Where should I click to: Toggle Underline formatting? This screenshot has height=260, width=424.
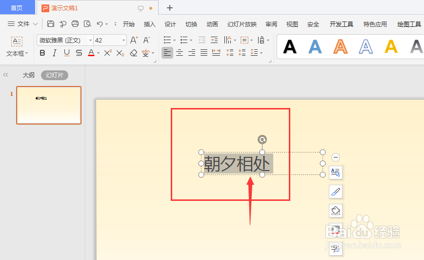click(66, 53)
